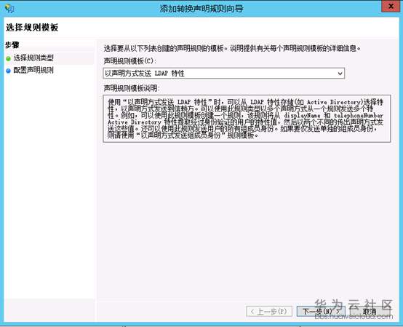403x327 pixels.
Task: Click the blue bullet beside 配置声明规则
Action: point(8,71)
